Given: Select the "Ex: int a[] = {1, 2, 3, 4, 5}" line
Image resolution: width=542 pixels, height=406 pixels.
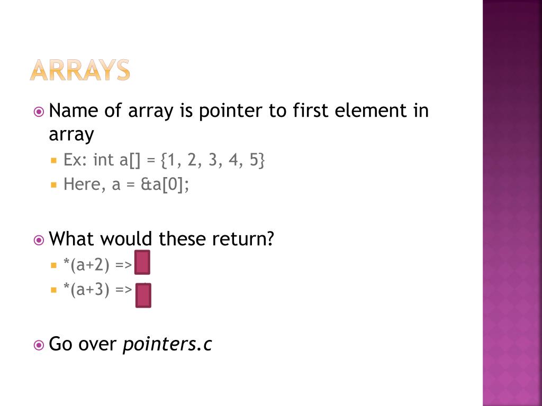Looking at the screenshot, I should click(164, 160).
